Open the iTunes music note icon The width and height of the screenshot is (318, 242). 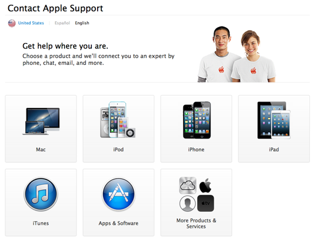pos(41,194)
